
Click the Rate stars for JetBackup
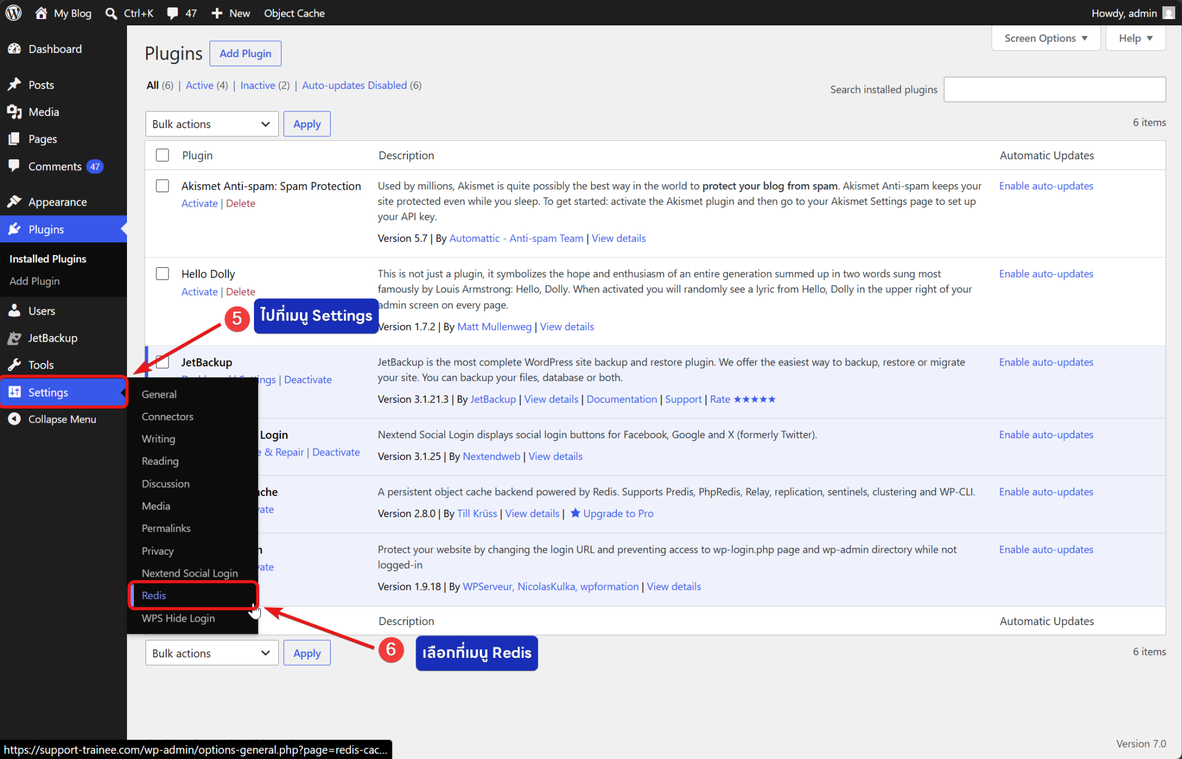(x=754, y=399)
